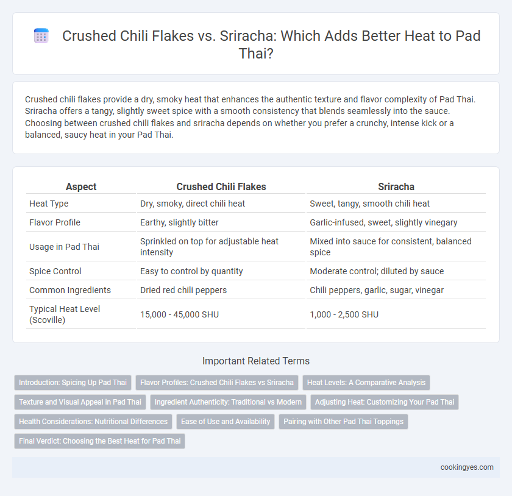This screenshot has height=496, width=512.
Task: Select 'Adjusting Heat: Customizing Your Pad Thai' tag
Action: (x=385, y=402)
